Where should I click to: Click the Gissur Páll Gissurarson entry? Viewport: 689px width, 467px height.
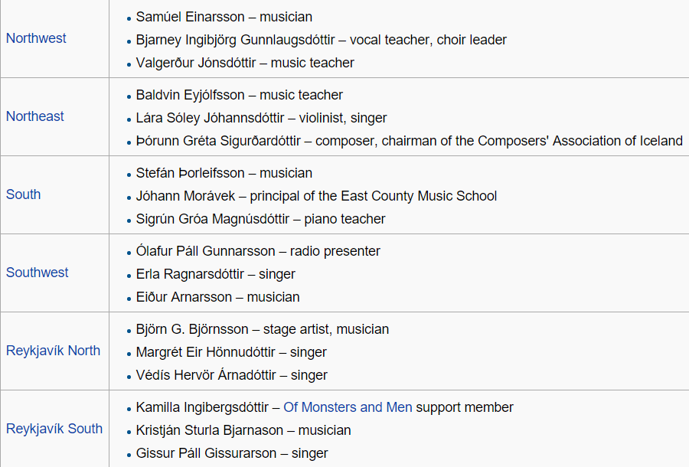point(206,453)
